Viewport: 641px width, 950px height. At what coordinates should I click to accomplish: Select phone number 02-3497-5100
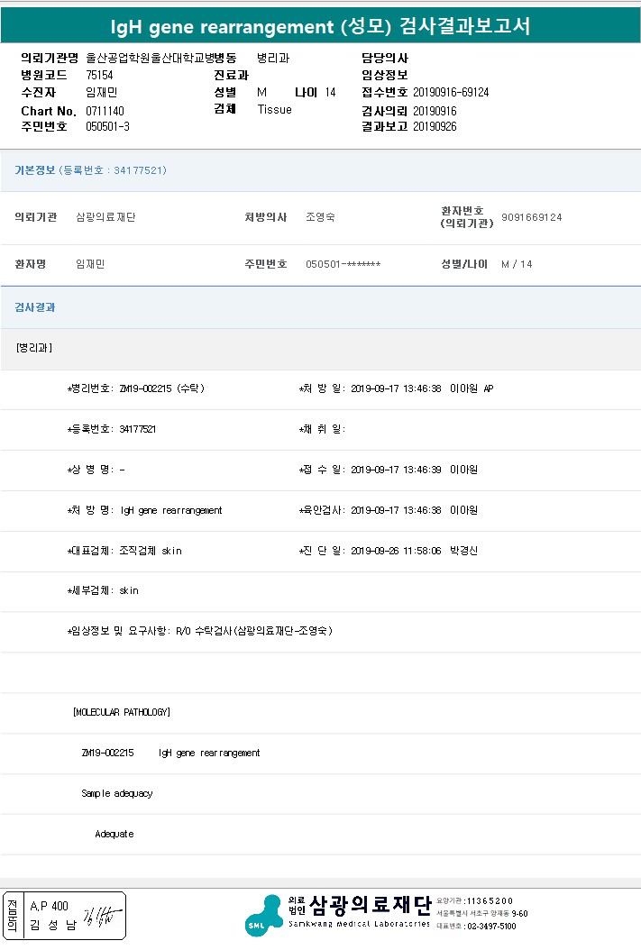(x=492, y=927)
